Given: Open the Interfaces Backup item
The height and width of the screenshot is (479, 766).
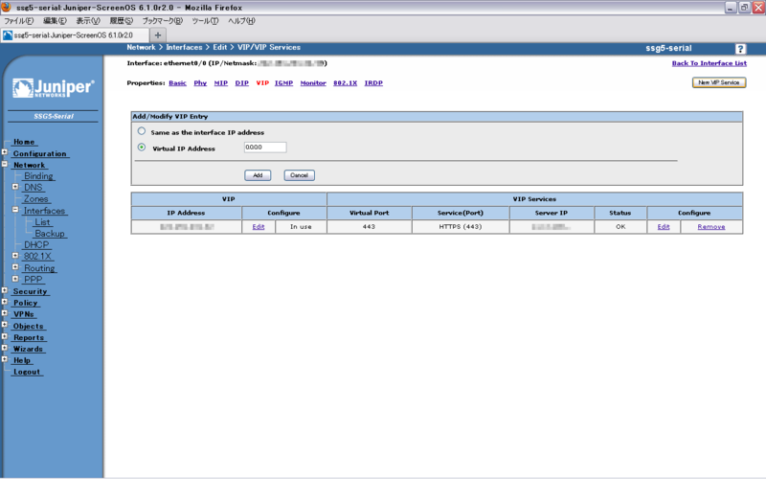Looking at the screenshot, I should tap(50, 234).
